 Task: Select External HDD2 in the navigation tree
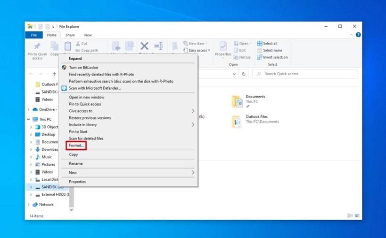[52, 194]
